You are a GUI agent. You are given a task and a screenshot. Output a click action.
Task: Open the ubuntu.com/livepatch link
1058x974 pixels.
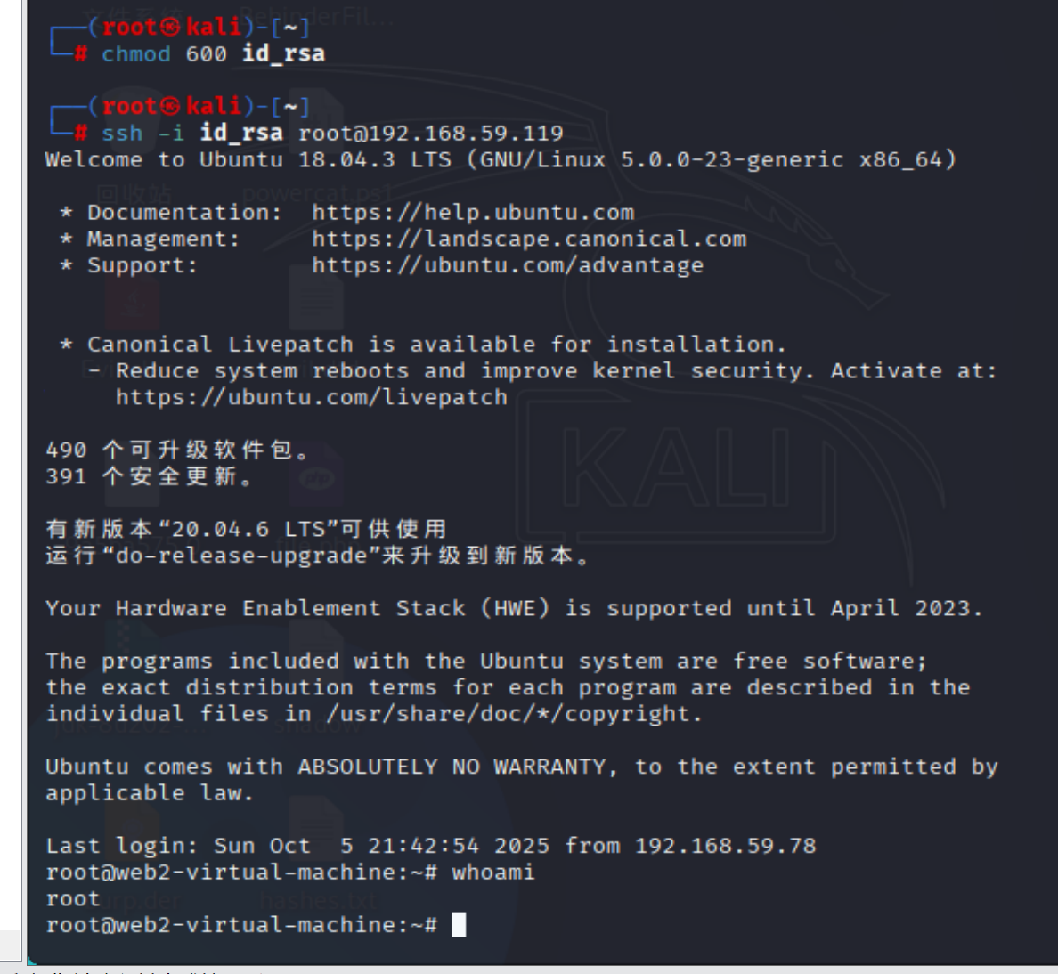point(312,397)
